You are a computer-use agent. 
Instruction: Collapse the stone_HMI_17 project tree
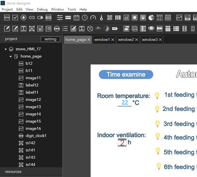(x=6, y=49)
